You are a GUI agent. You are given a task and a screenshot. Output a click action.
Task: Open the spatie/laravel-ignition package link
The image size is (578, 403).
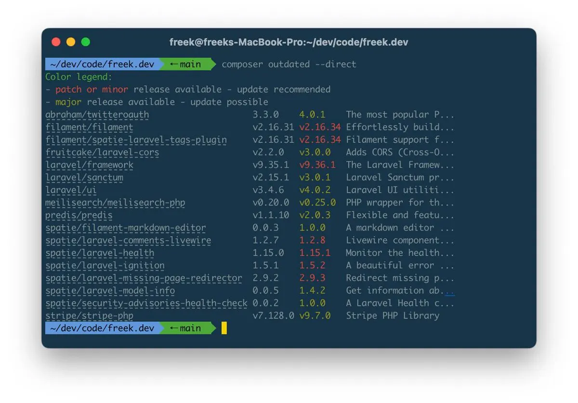click(105, 265)
